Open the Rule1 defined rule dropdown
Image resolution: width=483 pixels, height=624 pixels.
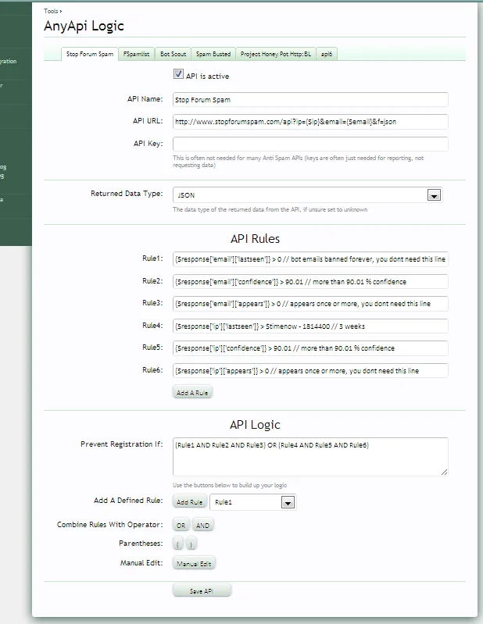[253, 502]
